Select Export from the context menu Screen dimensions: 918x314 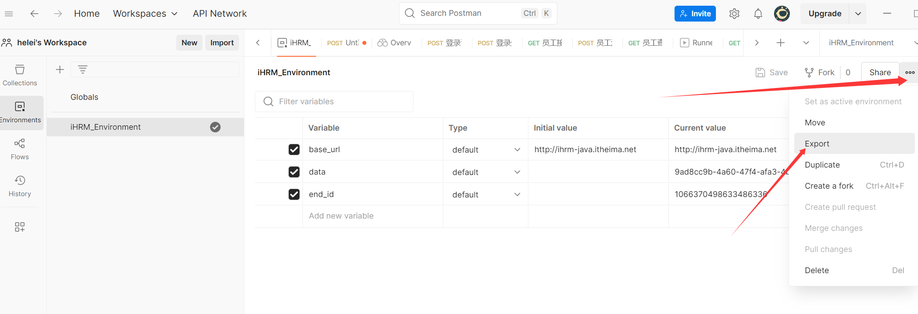pyautogui.click(x=817, y=144)
